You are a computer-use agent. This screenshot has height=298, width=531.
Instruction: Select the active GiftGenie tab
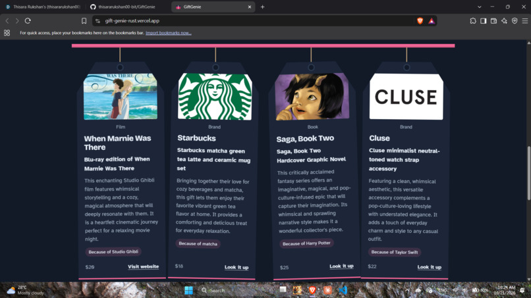tap(213, 7)
